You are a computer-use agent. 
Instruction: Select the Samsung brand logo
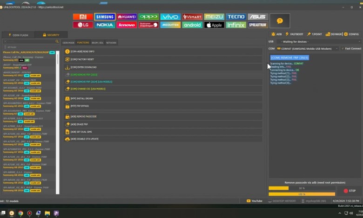[x=105, y=17]
